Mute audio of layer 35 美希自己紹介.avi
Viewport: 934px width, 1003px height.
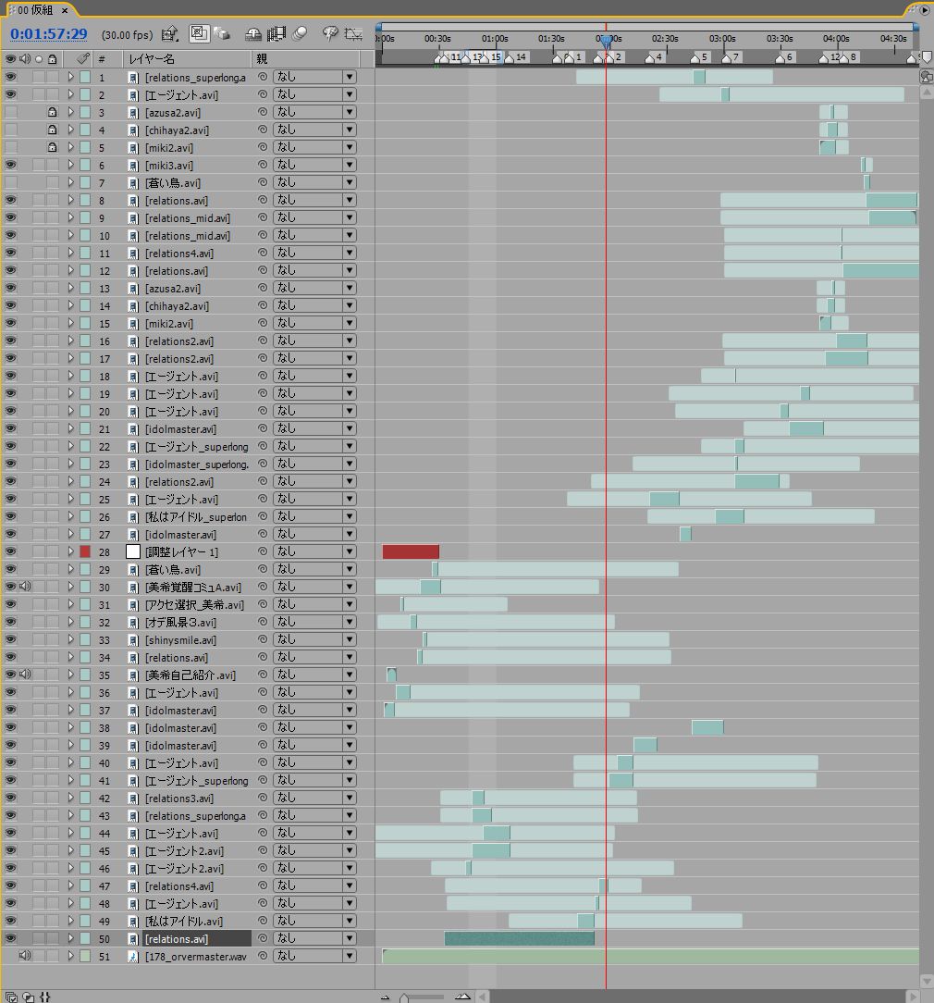point(25,674)
